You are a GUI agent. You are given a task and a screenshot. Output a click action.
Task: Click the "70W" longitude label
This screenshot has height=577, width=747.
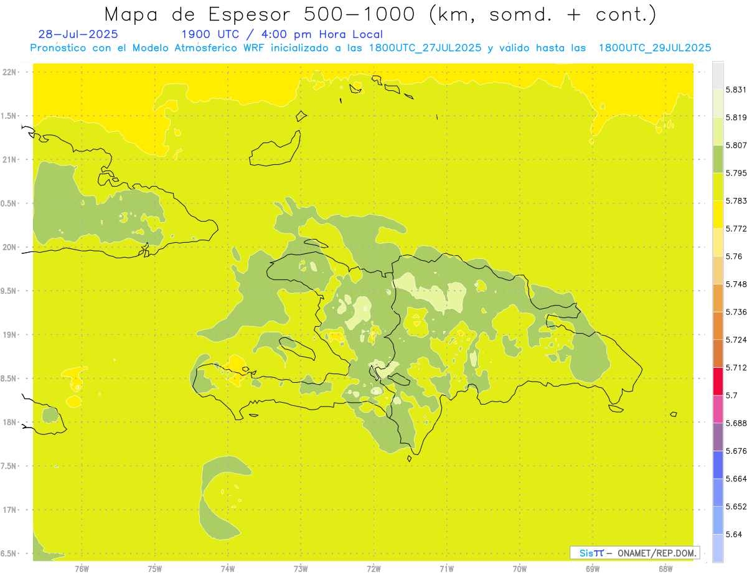tap(520, 570)
